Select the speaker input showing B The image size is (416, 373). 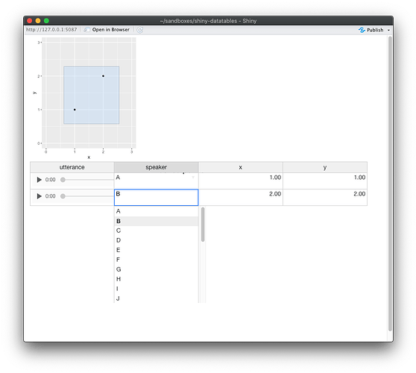coord(157,197)
